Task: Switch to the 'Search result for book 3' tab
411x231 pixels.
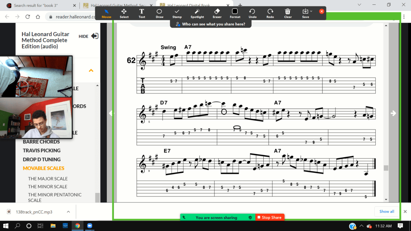Action: (39, 5)
